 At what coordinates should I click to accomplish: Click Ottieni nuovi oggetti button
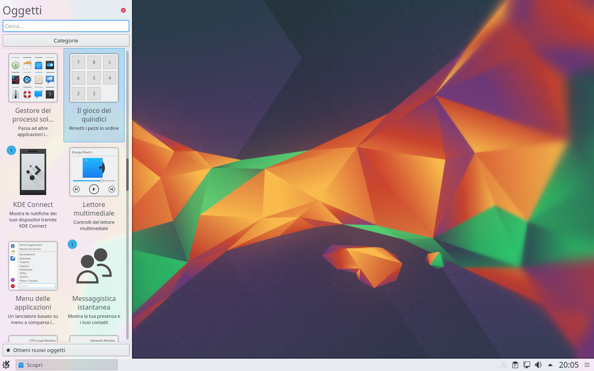pyautogui.click(x=66, y=350)
